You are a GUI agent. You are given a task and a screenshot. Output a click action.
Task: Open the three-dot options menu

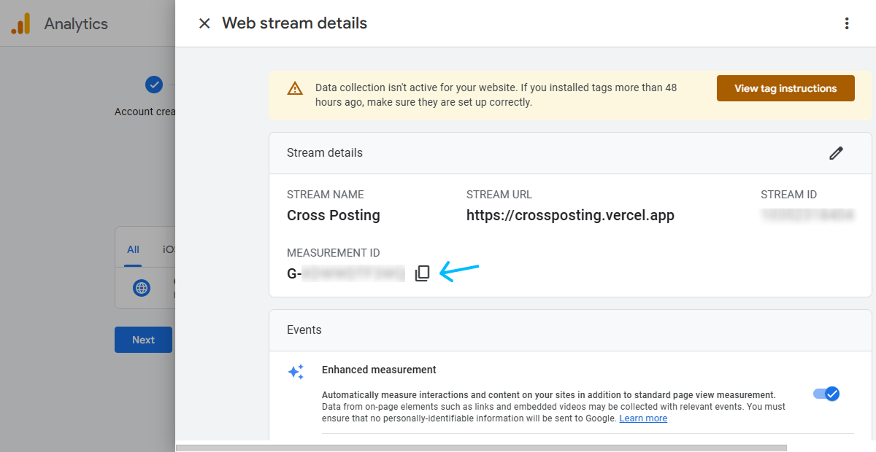pyautogui.click(x=846, y=23)
